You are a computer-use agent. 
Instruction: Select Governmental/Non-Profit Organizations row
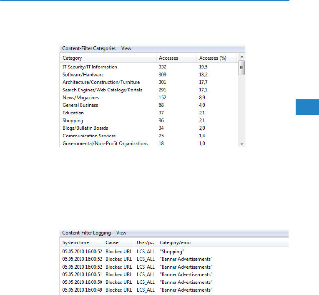click(x=105, y=144)
